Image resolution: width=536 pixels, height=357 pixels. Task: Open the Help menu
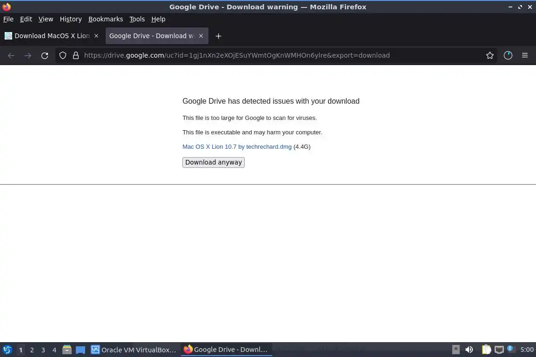[x=158, y=19]
